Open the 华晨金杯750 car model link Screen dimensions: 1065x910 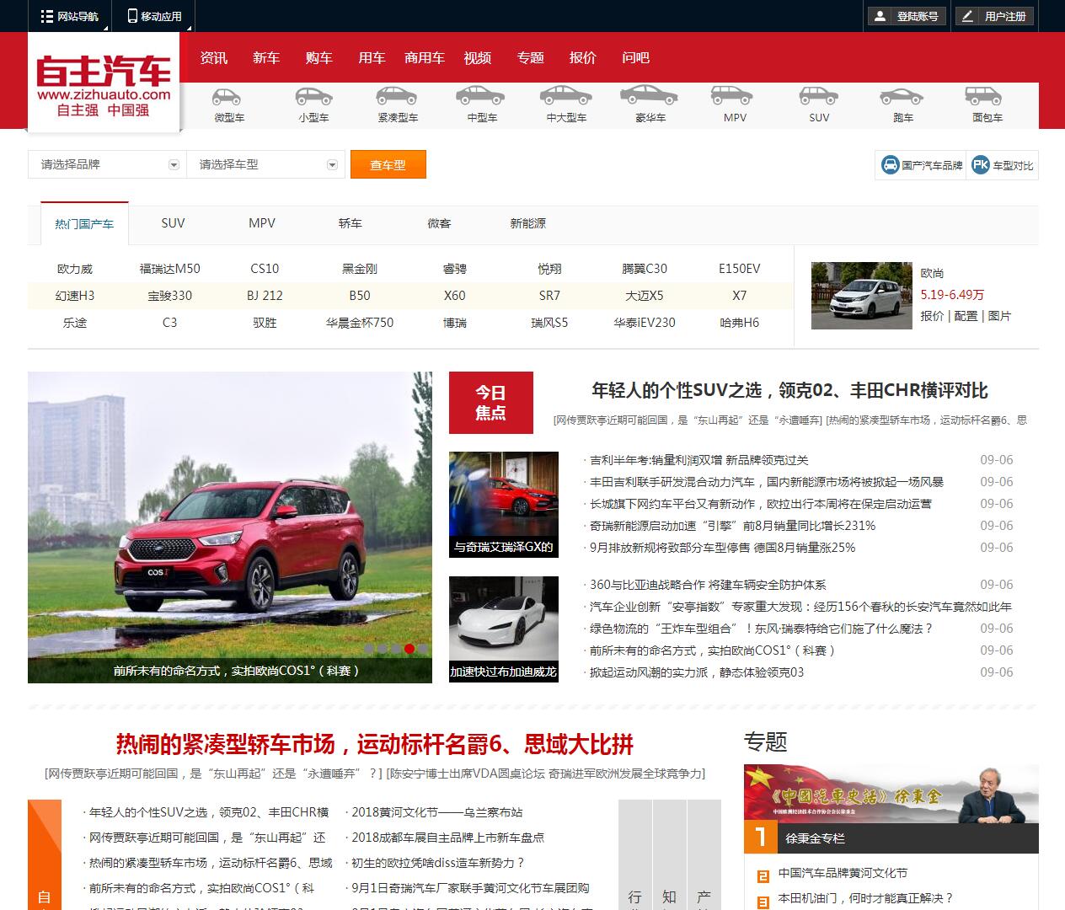pos(360,323)
